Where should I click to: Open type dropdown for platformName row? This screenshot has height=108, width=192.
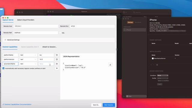pos(28,55)
